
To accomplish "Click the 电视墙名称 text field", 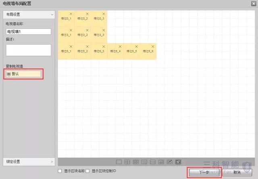I will (x=28, y=31).
